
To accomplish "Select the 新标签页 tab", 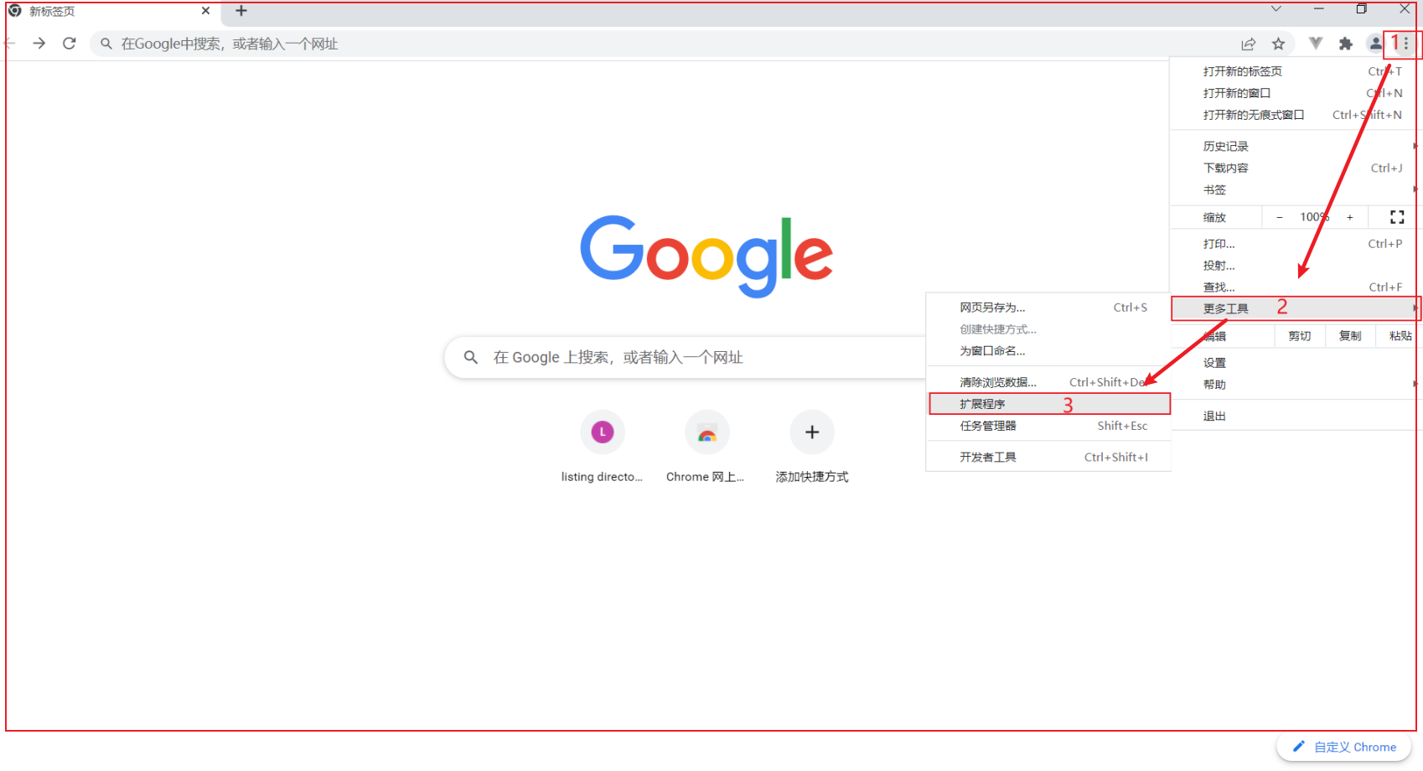I will point(109,12).
